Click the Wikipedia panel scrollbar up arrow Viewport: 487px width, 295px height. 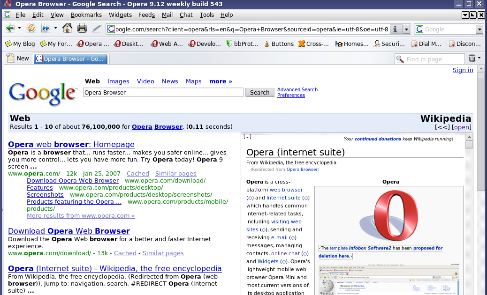(469, 137)
